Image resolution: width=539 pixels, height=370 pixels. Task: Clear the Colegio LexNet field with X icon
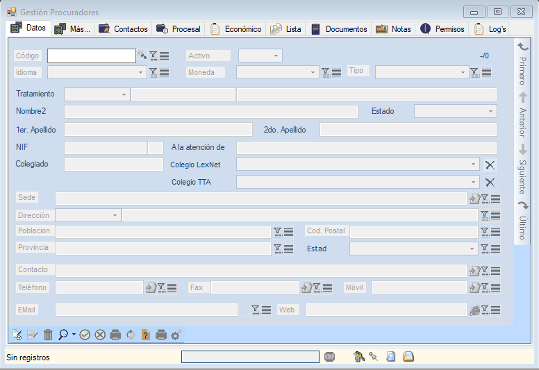pos(490,165)
